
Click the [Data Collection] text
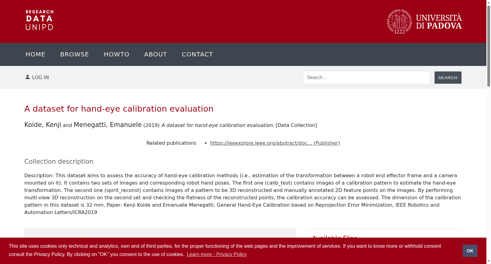(296, 125)
